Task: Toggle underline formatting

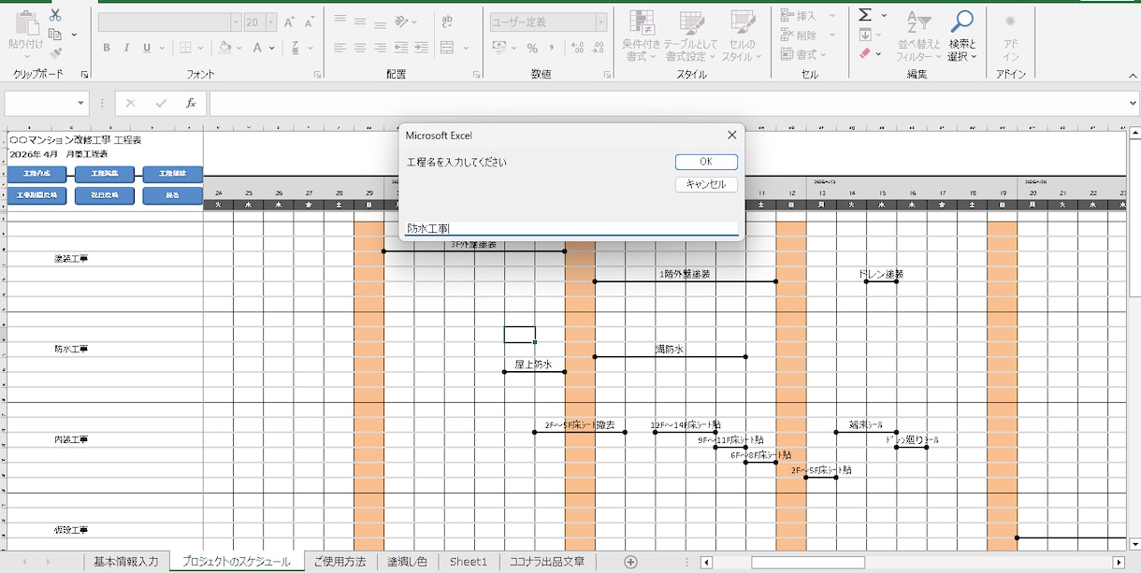Action: pyautogui.click(x=148, y=48)
